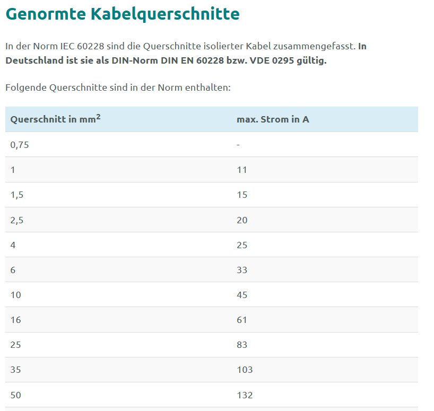Select the 35 mm² cross-section cell

click(x=16, y=370)
